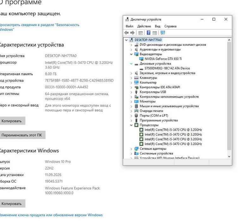Click the Properties pane toolbar icon next to Help
The height and width of the screenshot is (222, 250).
tap(155, 33)
